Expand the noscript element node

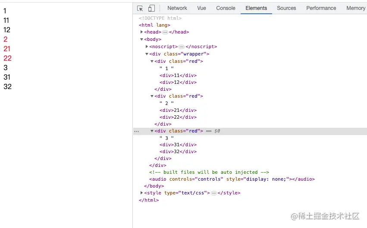click(147, 46)
